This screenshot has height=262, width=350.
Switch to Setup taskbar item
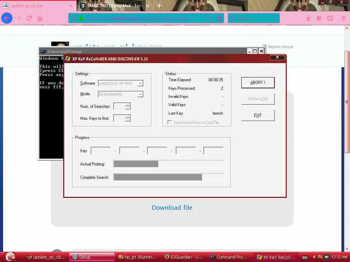point(92,257)
